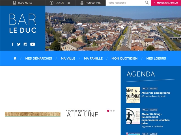Viewport: 181px width, 135px height.
Task: Open the Facebook page icon
Action: [x=13, y=44]
